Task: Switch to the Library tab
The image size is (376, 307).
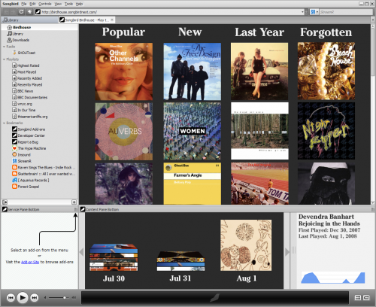Action: click(29, 20)
